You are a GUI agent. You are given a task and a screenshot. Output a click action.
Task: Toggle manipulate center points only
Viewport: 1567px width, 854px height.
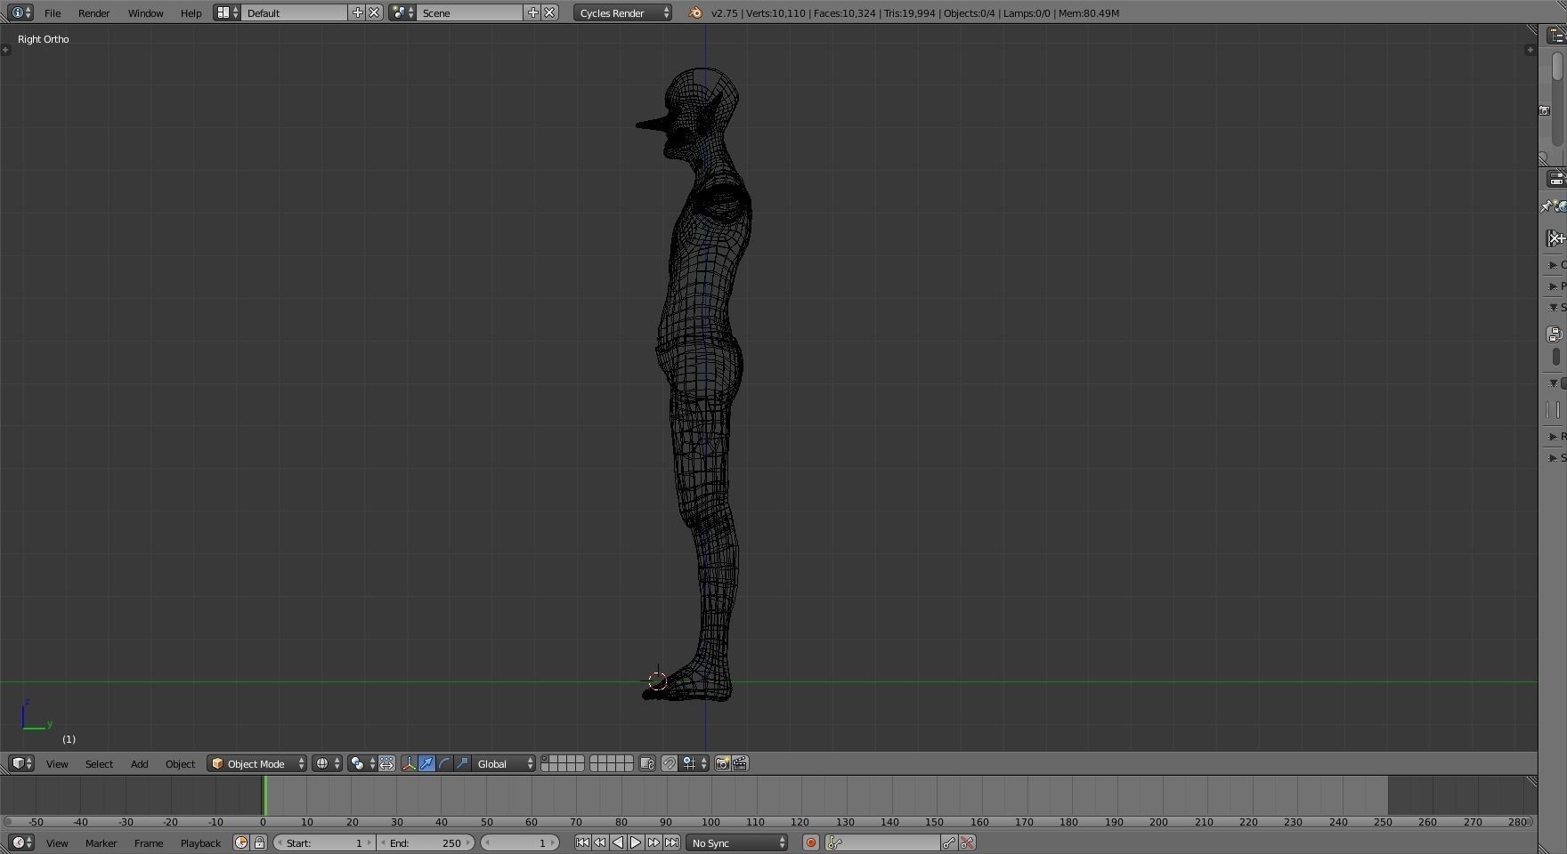pos(386,763)
